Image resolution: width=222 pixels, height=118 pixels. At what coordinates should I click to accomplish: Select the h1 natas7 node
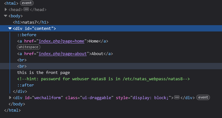(x=31, y=22)
